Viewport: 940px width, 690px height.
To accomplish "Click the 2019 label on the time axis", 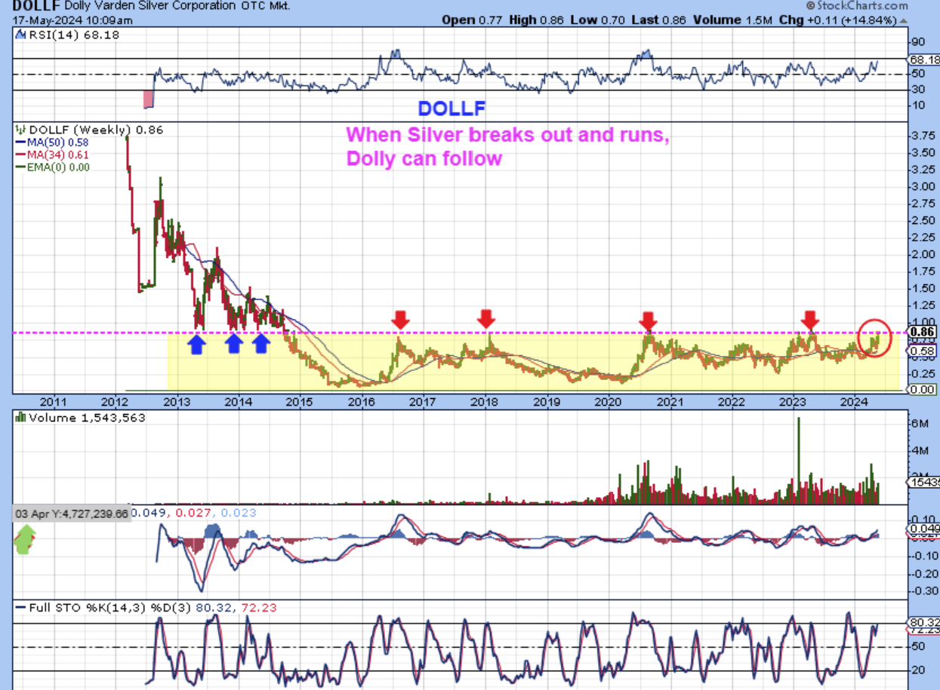I will [547, 401].
